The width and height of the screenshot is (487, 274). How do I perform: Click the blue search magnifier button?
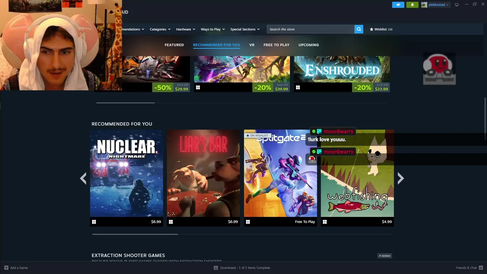coord(359,29)
